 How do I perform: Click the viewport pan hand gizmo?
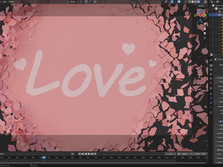click(x=205, y=29)
